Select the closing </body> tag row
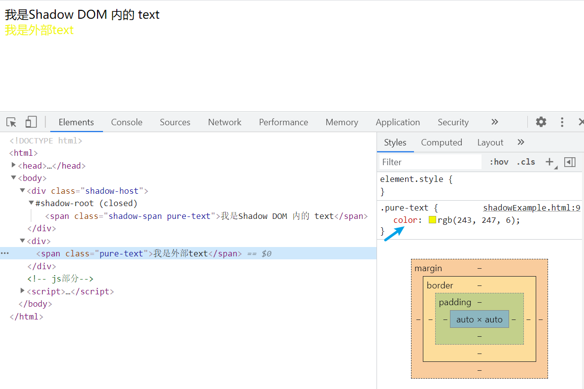Viewport: 584px width, 389px height. pos(35,304)
